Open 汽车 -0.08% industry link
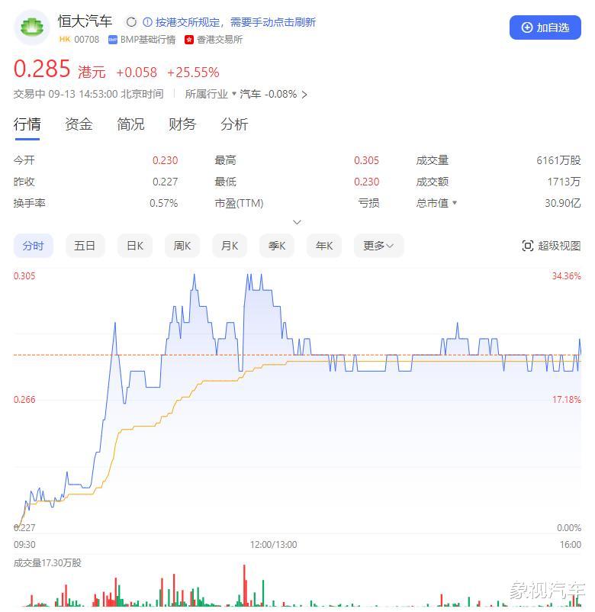Image resolution: width=595 pixels, height=612 pixels. point(273,94)
